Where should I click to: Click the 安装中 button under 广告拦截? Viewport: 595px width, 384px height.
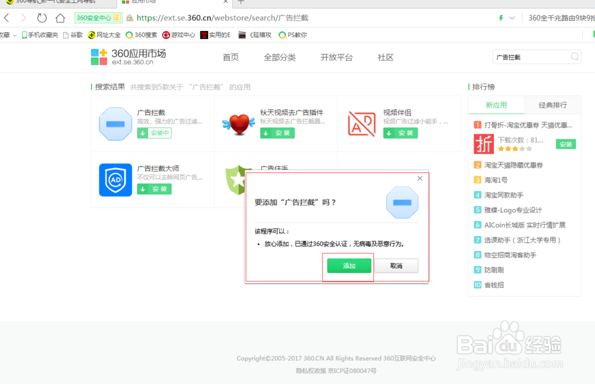155,133
